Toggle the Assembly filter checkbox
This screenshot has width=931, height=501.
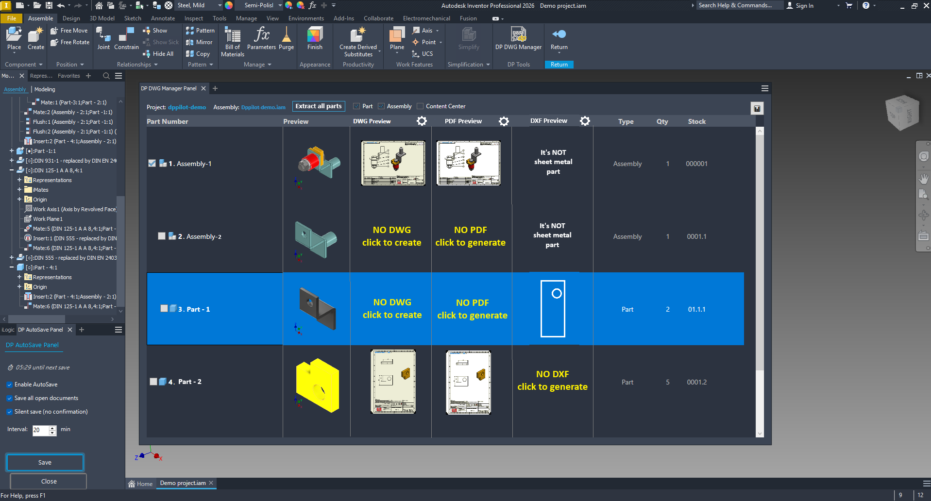pyautogui.click(x=381, y=106)
